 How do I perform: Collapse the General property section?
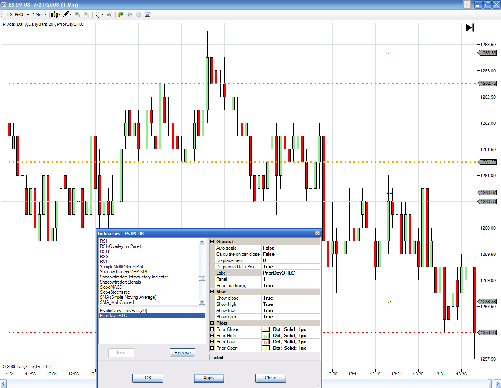pos(212,242)
